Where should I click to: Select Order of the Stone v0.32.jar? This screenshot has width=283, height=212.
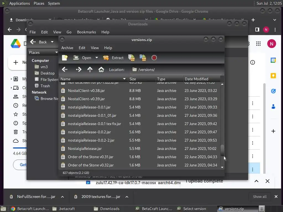coord(140,165)
